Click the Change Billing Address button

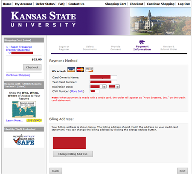click(73, 154)
